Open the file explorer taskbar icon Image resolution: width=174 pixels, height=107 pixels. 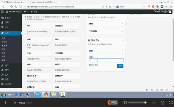coord(54,95)
